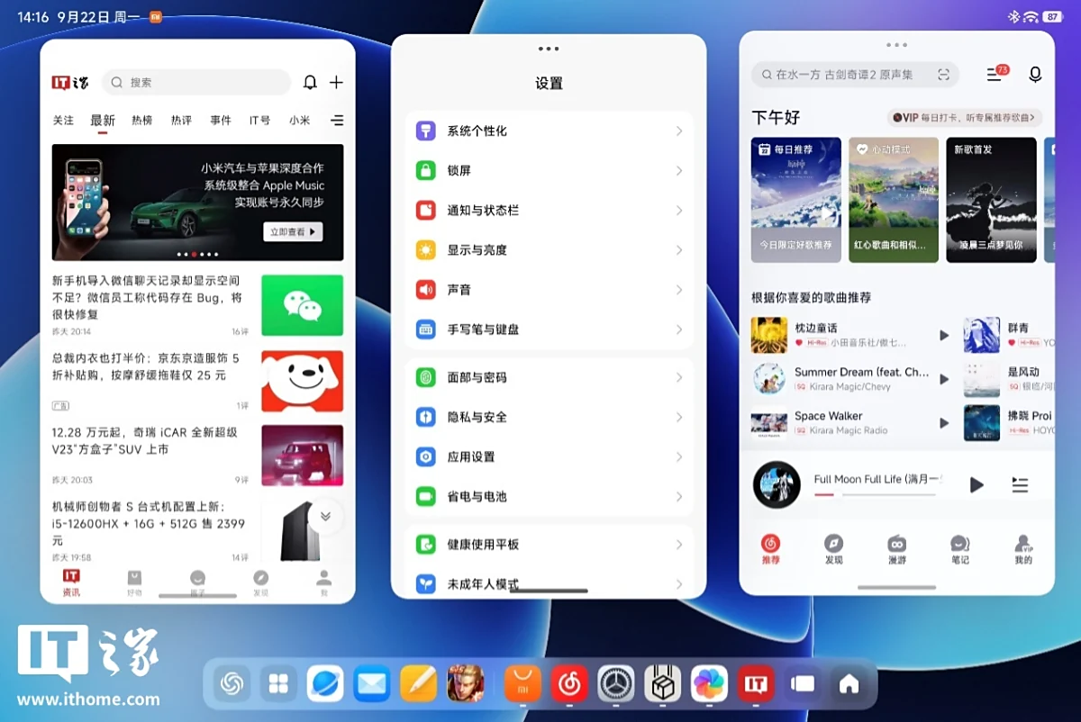
Task: Tap the plus icon in ITHome header
Action: [336, 83]
